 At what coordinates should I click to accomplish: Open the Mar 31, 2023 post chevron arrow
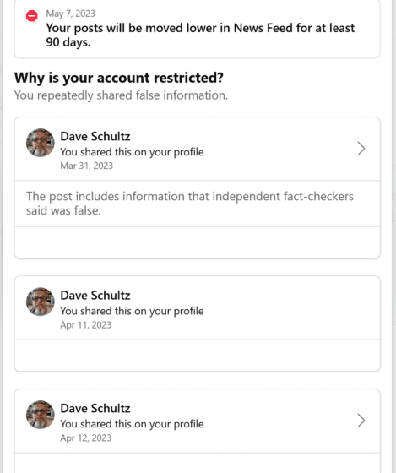(361, 149)
